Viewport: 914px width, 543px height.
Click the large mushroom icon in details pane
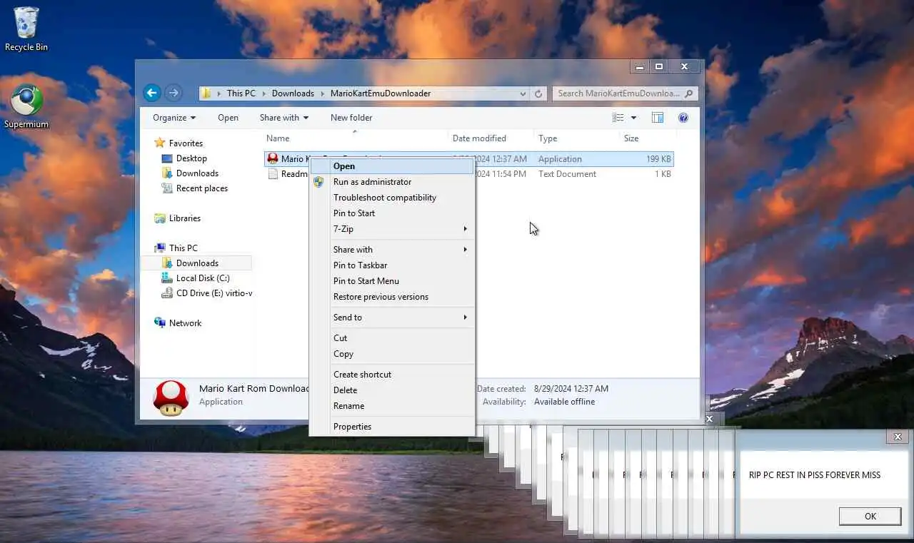click(171, 397)
